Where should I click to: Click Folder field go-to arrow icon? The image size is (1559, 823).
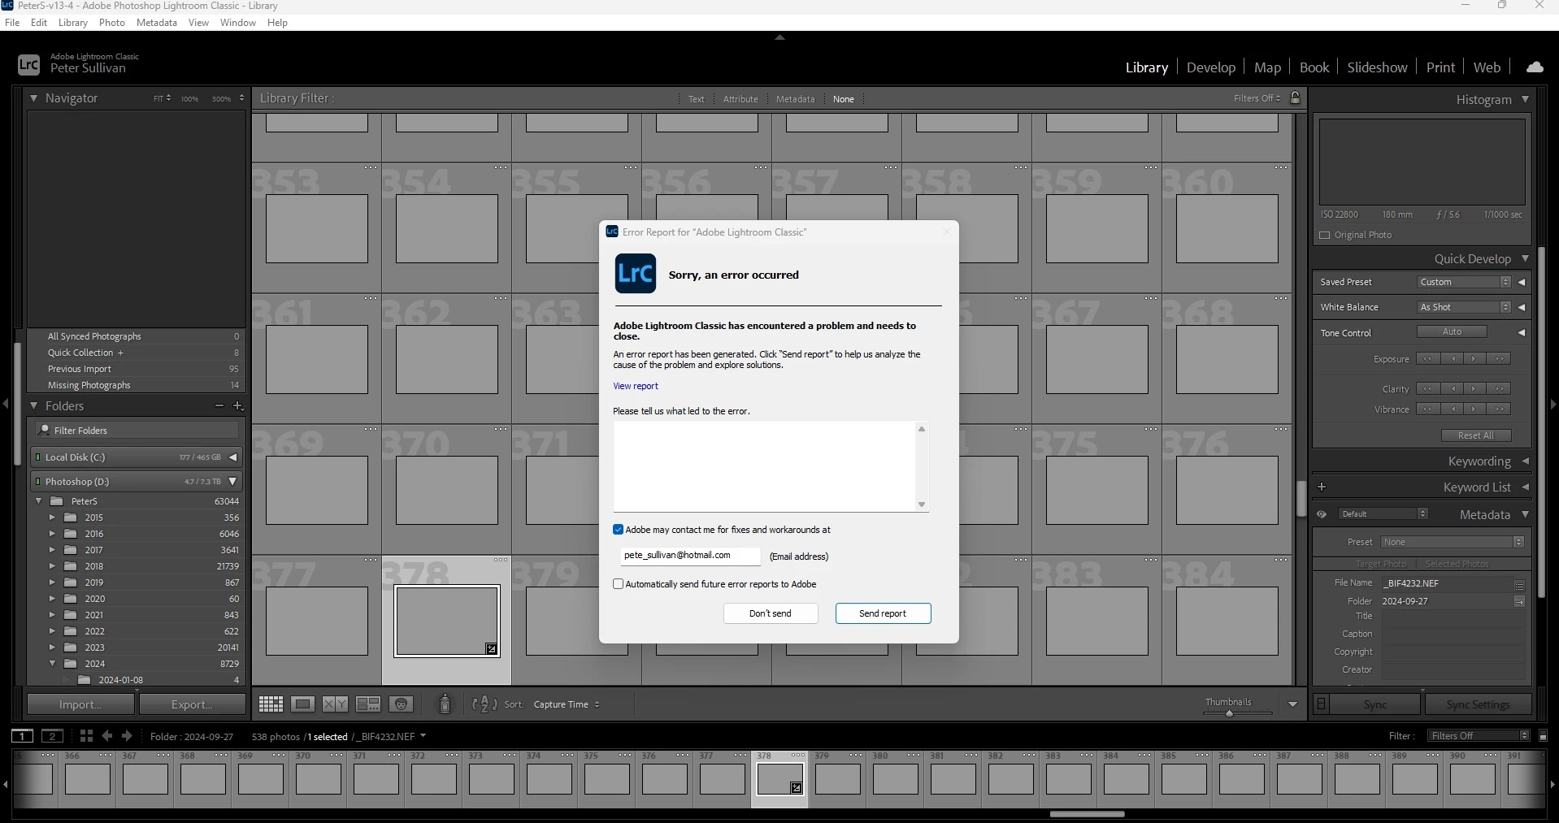[x=1519, y=601]
